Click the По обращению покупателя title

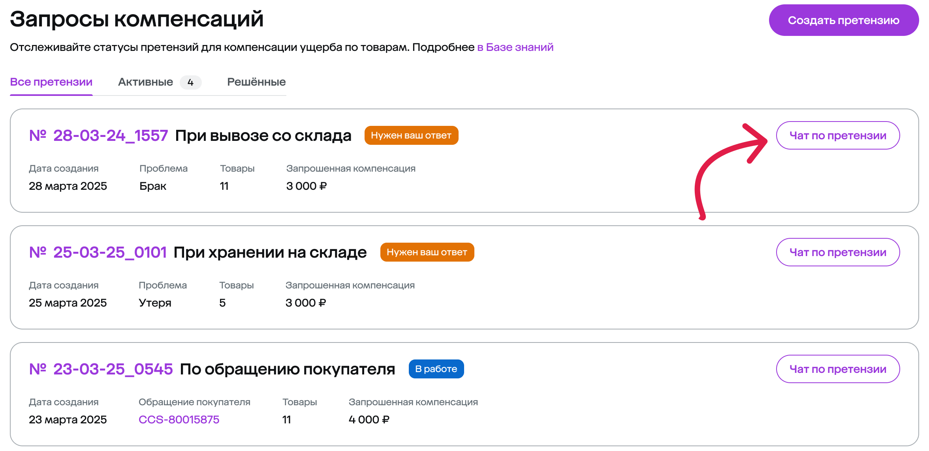[288, 369]
